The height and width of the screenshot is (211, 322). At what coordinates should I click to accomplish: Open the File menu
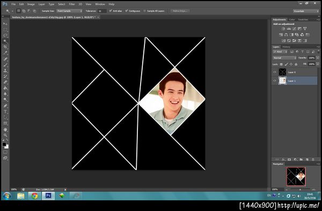tap(13, 4)
